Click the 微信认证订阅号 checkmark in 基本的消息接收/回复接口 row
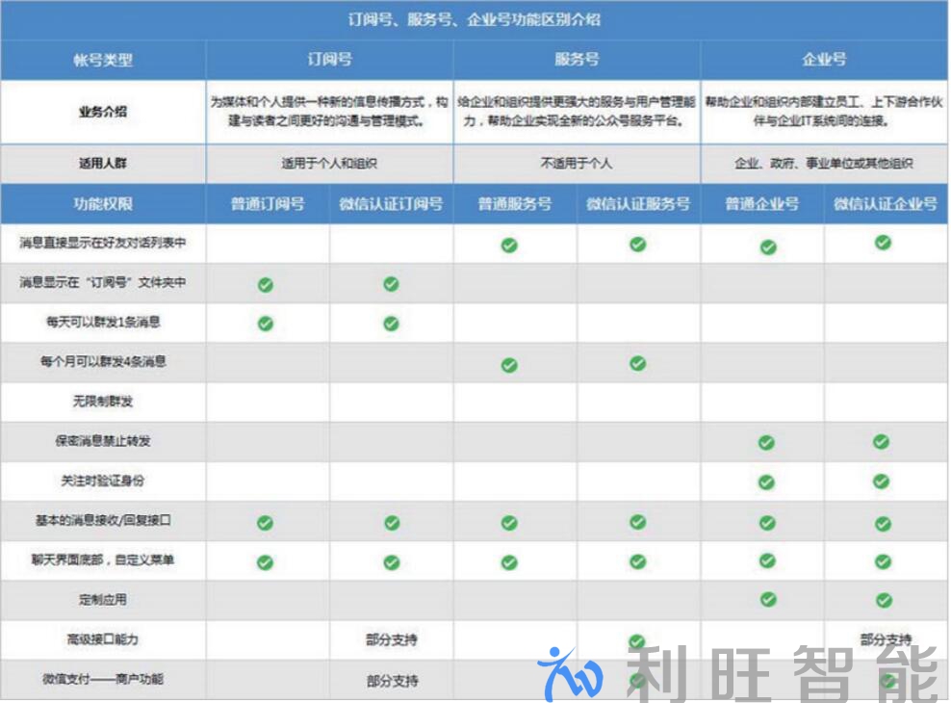The image size is (951, 703). pos(392,522)
